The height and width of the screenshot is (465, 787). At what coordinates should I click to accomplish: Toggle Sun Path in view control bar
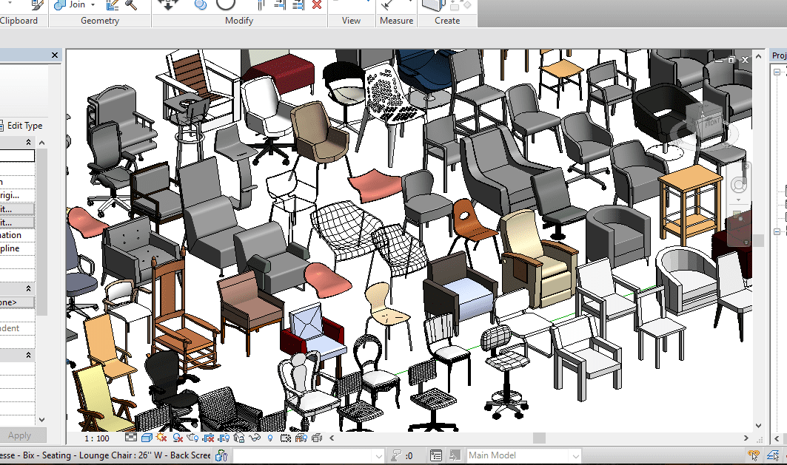(161, 438)
